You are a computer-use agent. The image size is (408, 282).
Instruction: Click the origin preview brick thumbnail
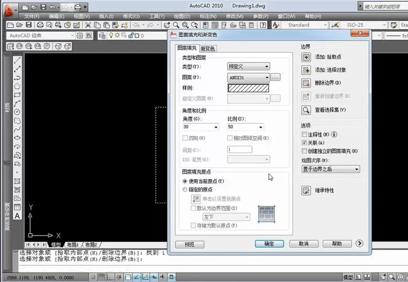(266, 214)
